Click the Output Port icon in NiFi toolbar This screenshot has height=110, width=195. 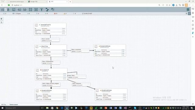pyautogui.click(x=25, y=9)
